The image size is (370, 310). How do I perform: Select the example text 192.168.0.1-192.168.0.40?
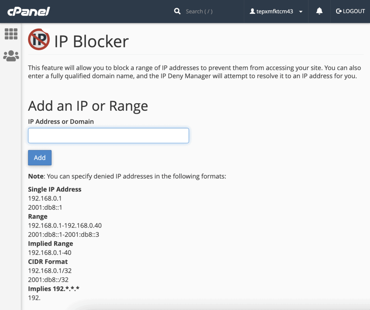tap(65, 226)
